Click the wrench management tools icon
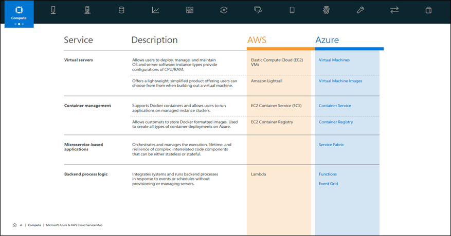Viewport: 451px width, 236px height. [360, 10]
